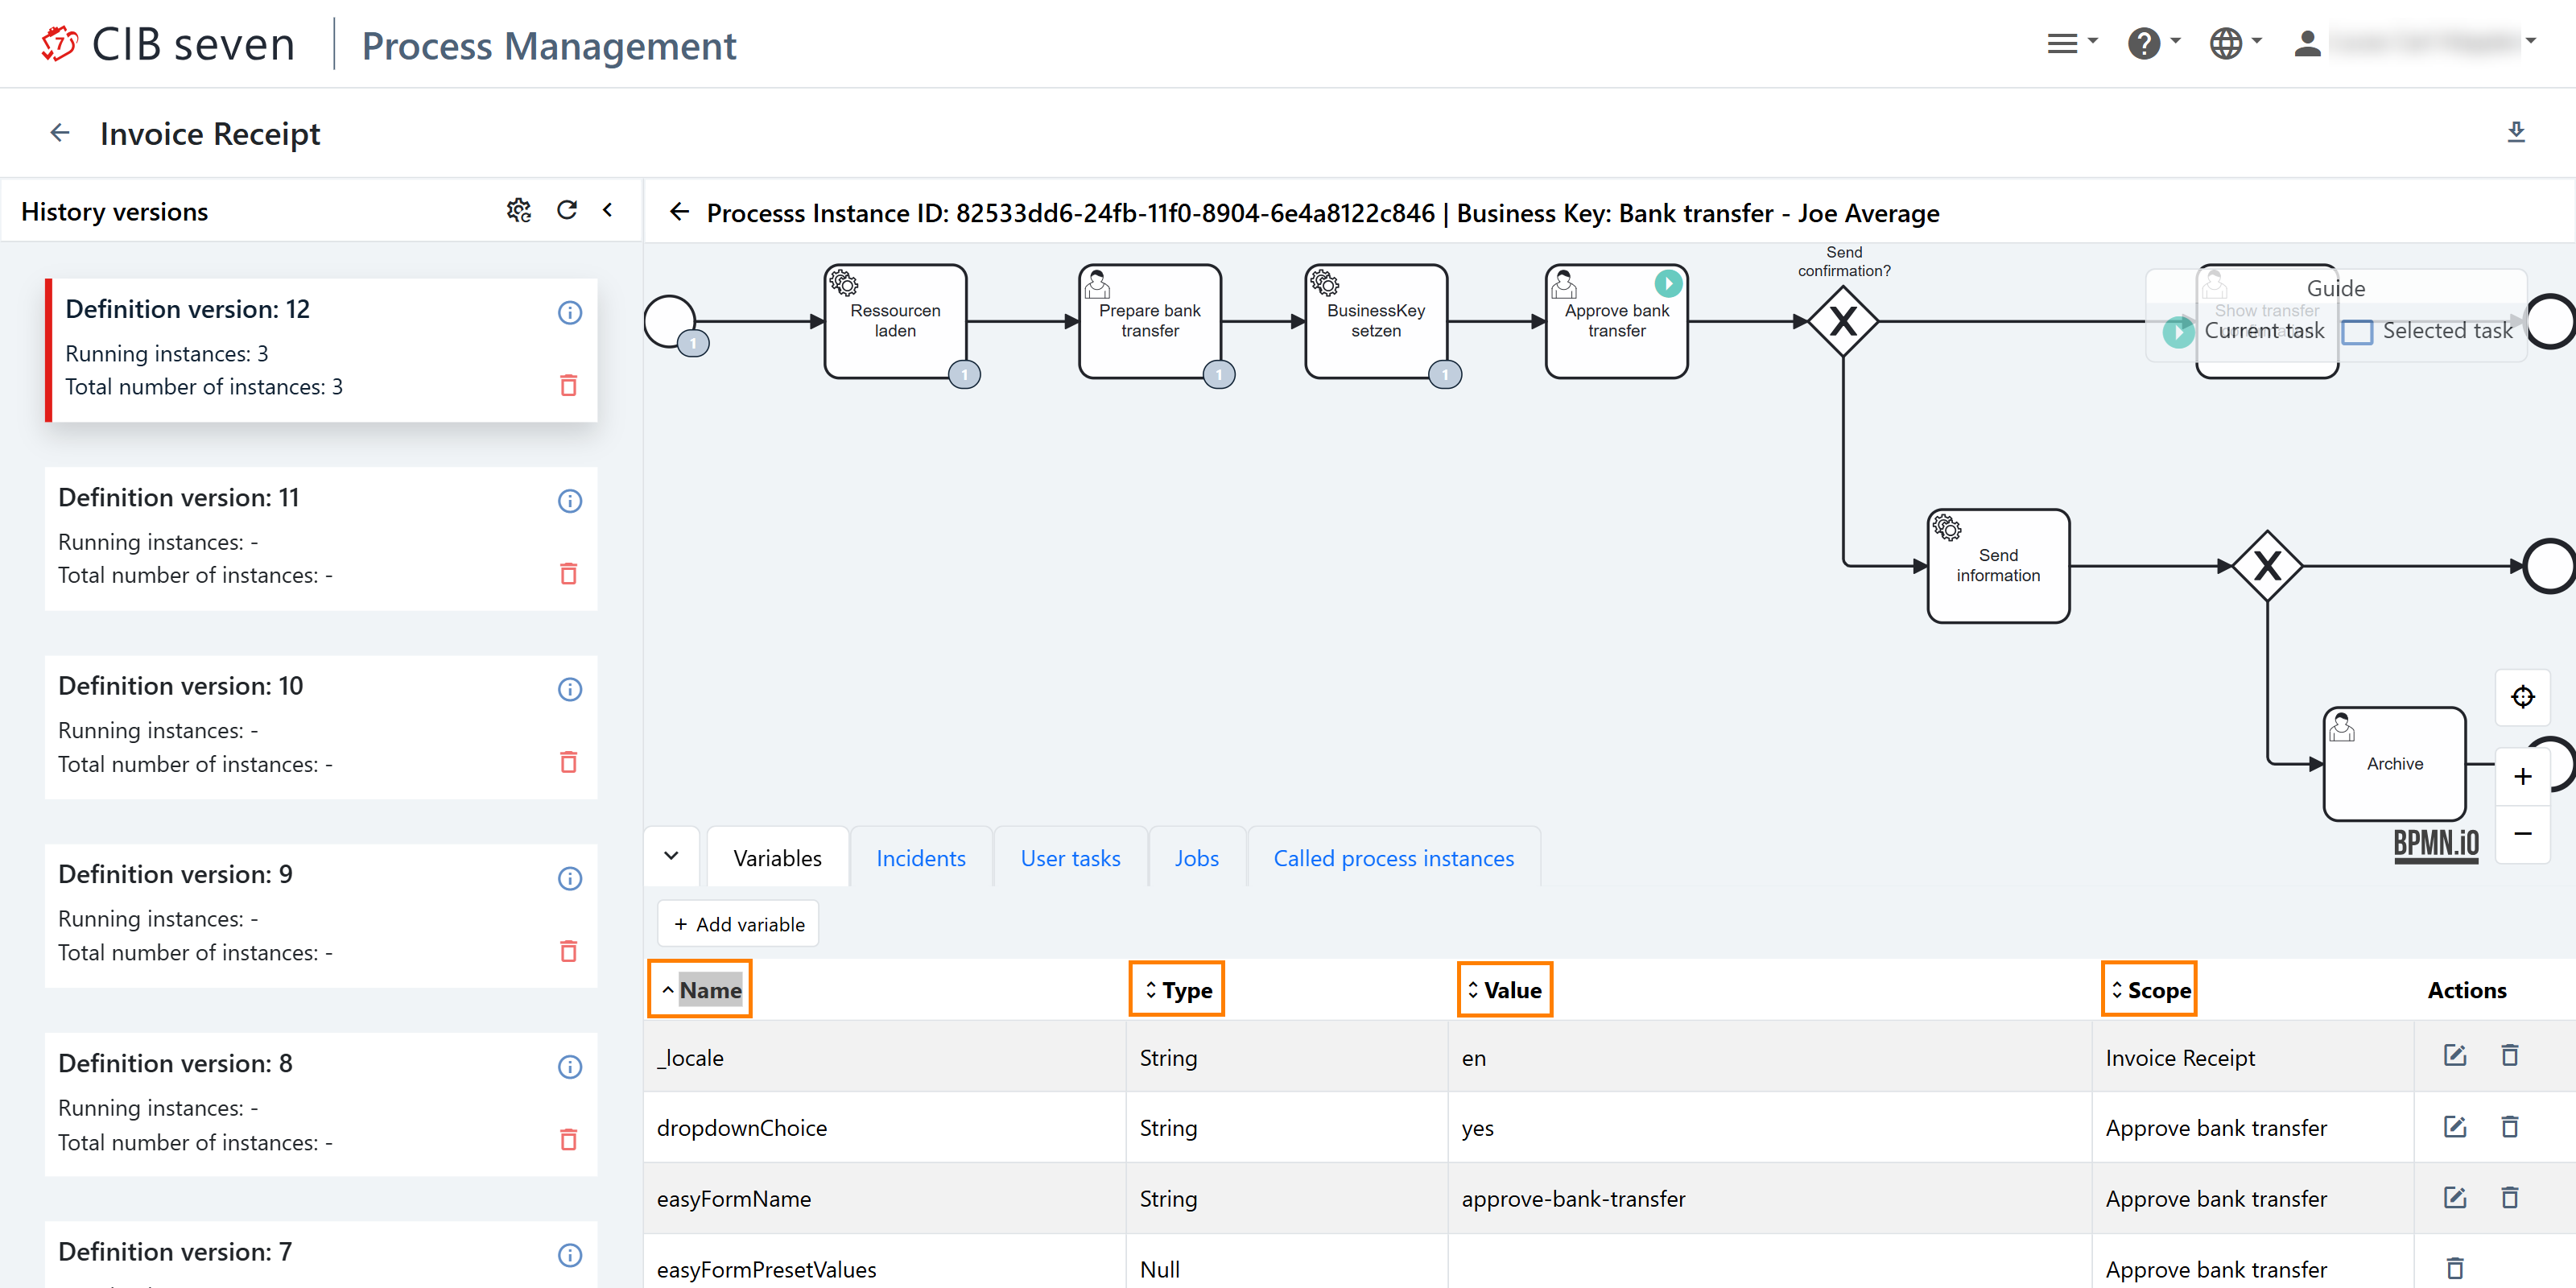Click the Invoice Receipt scope cell

2253,1057
